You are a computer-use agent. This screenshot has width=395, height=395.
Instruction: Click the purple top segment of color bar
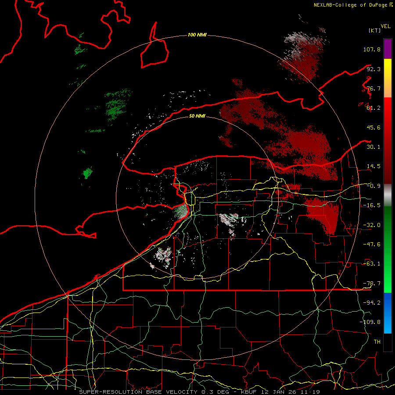(x=388, y=49)
